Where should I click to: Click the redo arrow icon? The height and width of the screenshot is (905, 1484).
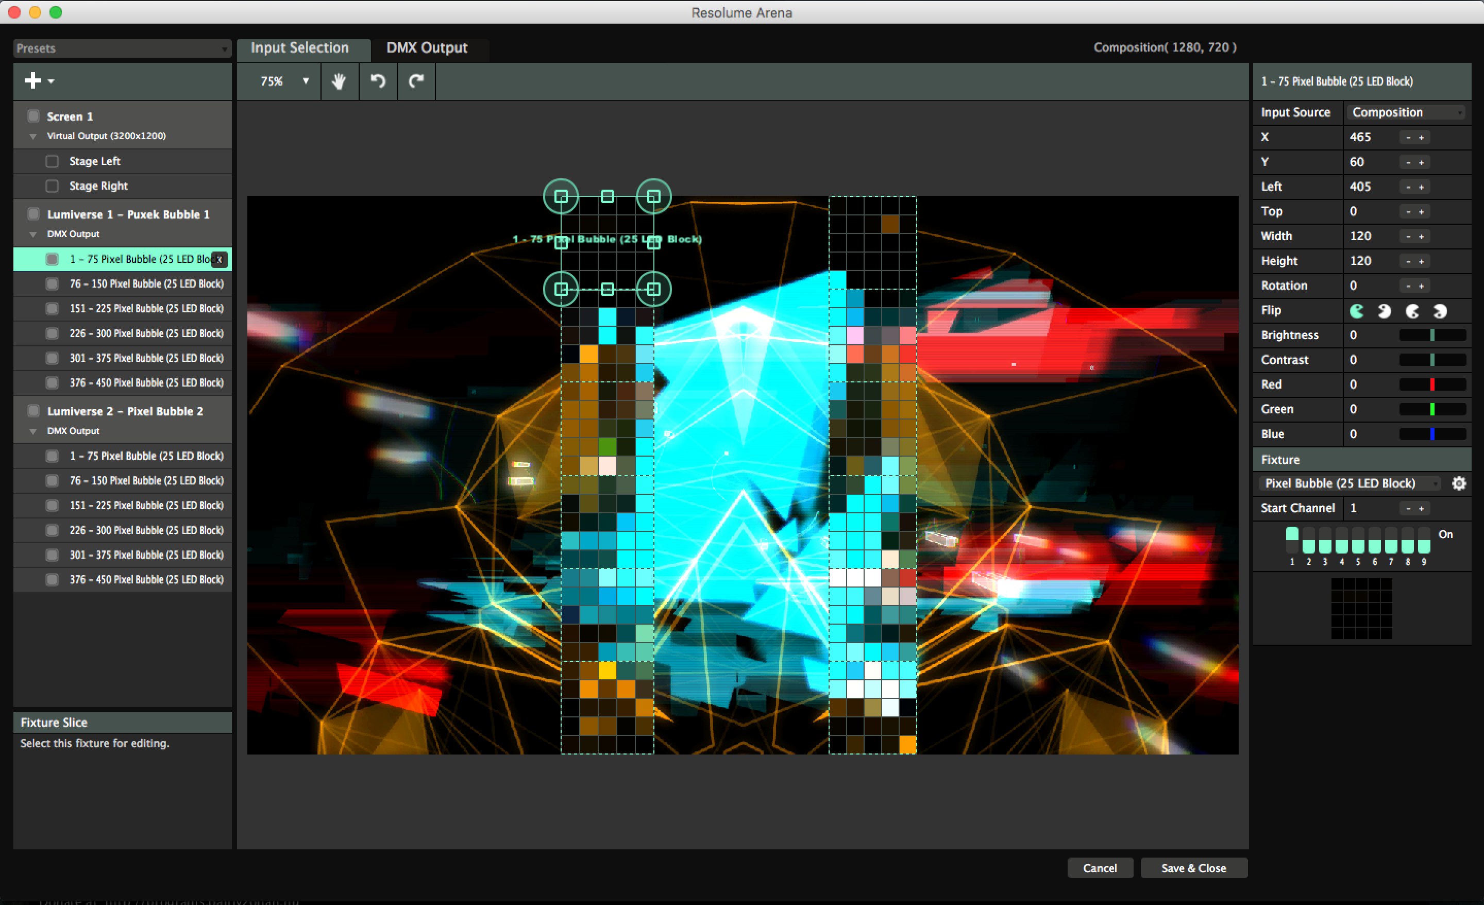click(416, 81)
